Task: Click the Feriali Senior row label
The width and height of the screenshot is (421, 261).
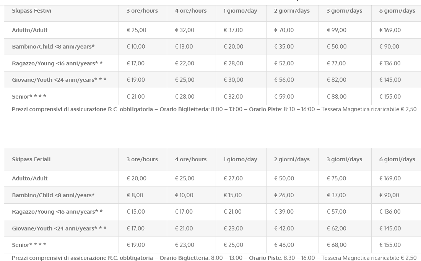Action: coord(29,245)
